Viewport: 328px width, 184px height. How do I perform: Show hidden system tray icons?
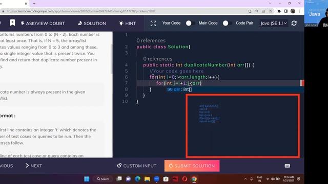(245, 179)
